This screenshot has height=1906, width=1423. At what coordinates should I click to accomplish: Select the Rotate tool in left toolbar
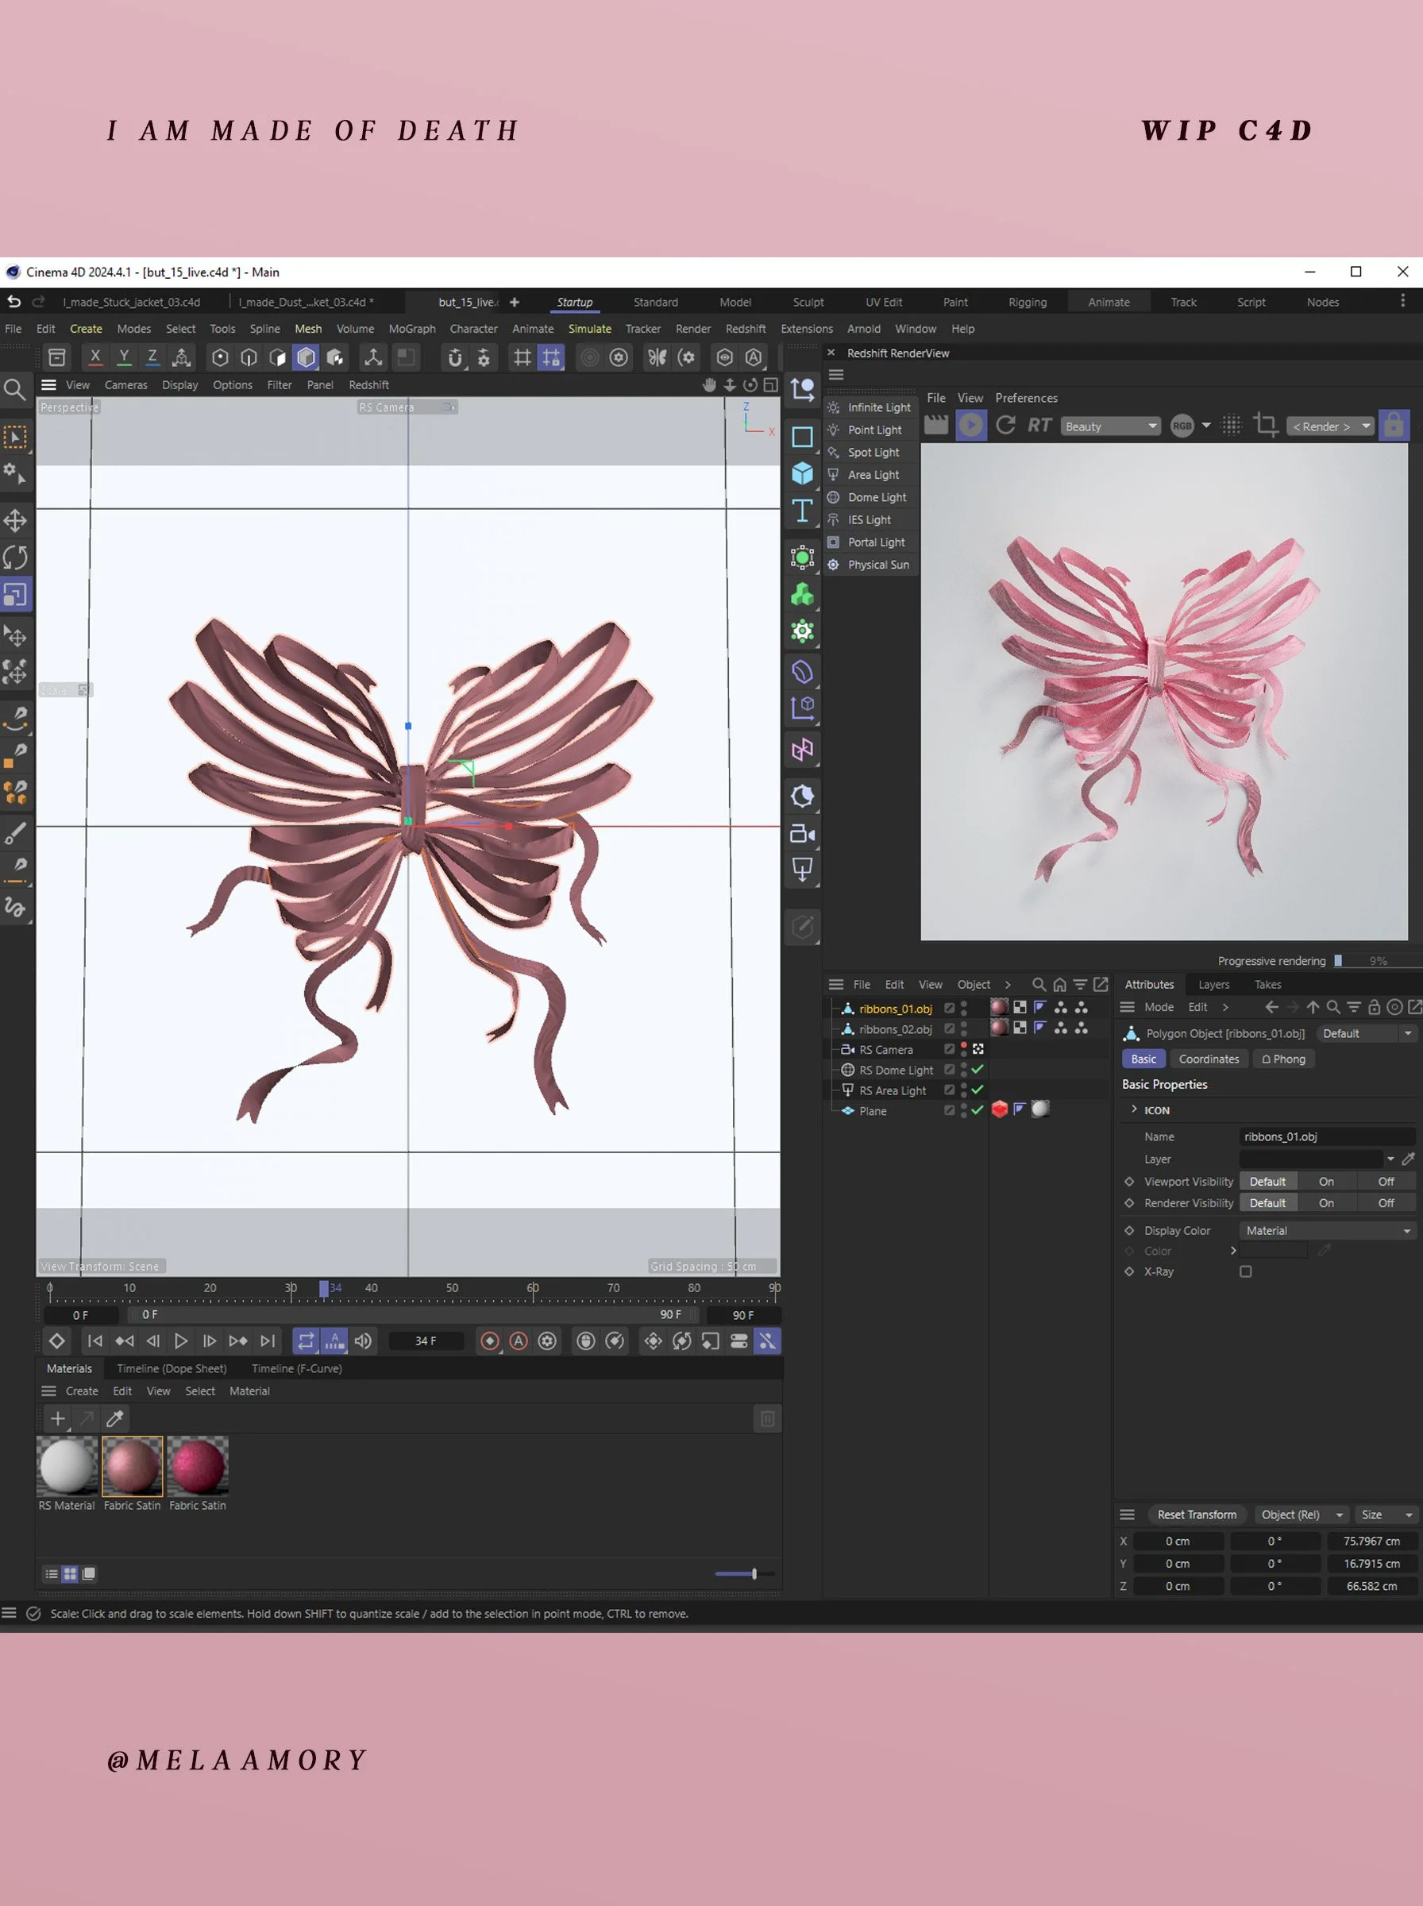tap(16, 558)
